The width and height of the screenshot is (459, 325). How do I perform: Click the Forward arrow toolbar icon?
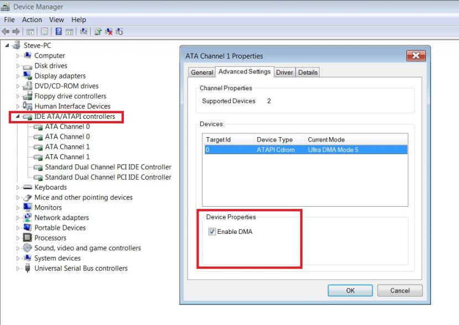click(16, 32)
